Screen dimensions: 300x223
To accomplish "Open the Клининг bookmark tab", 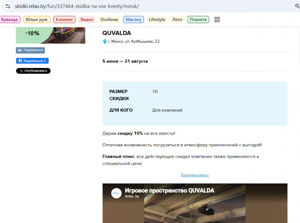I will [x=64, y=20].
